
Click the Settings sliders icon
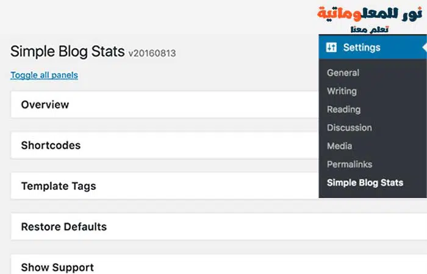(331, 47)
